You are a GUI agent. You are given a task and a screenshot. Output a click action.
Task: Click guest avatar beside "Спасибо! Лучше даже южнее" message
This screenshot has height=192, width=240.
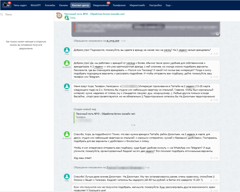click(x=67, y=177)
